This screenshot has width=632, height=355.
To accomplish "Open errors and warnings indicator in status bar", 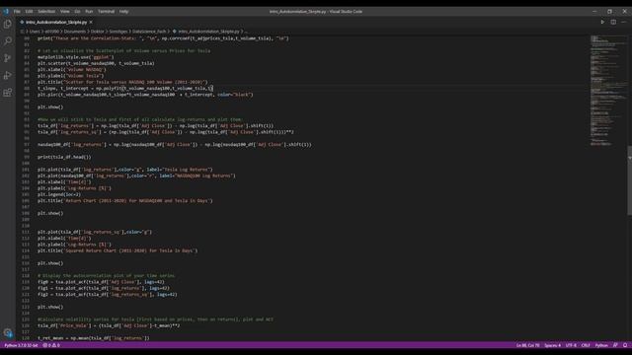I will 51,345.
